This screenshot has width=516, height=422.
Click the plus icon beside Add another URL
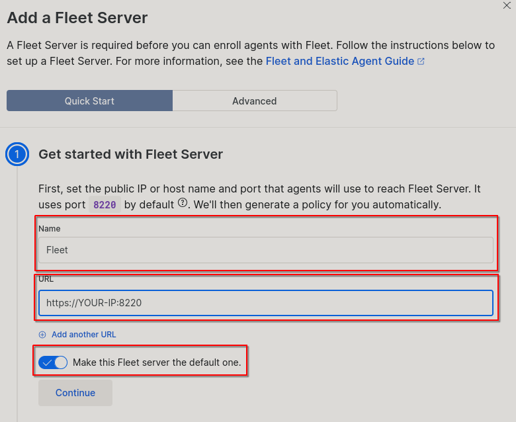coord(42,335)
